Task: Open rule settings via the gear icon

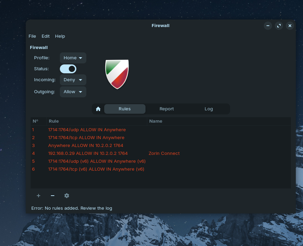Action: [67, 196]
